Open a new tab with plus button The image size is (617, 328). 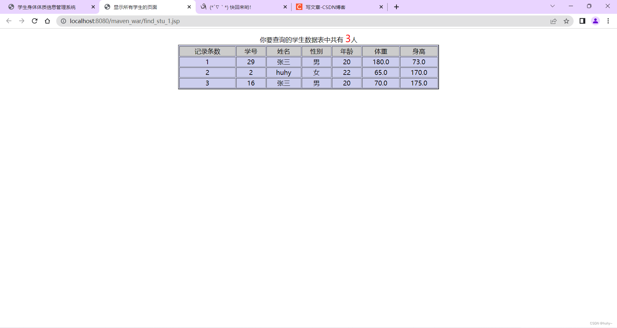pos(397,7)
